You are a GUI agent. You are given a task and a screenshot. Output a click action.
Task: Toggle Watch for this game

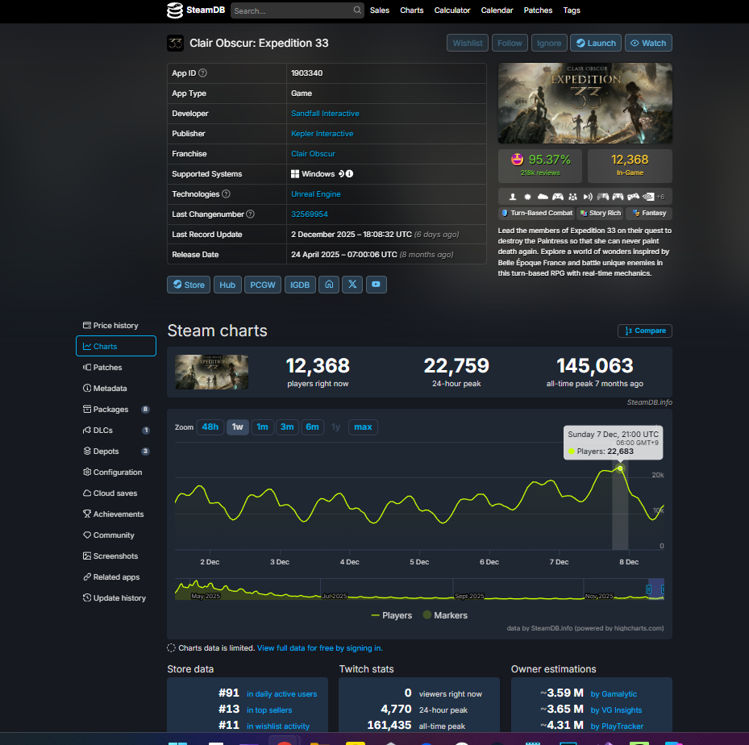(x=648, y=43)
